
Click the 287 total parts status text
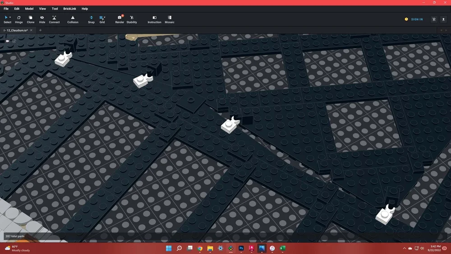[x=15, y=236]
